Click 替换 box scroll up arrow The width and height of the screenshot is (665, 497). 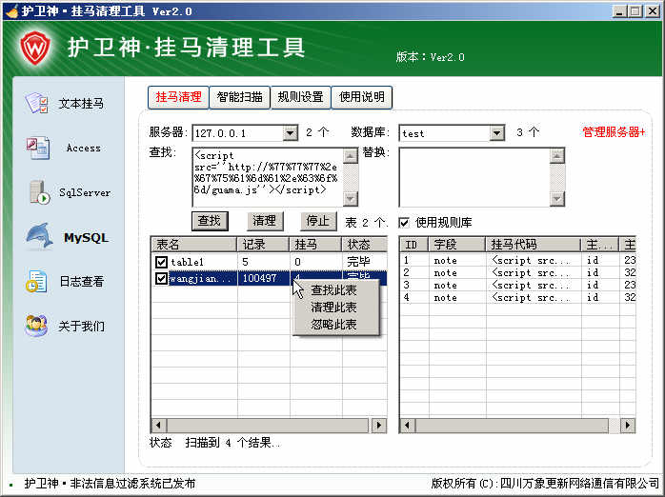click(x=557, y=156)
